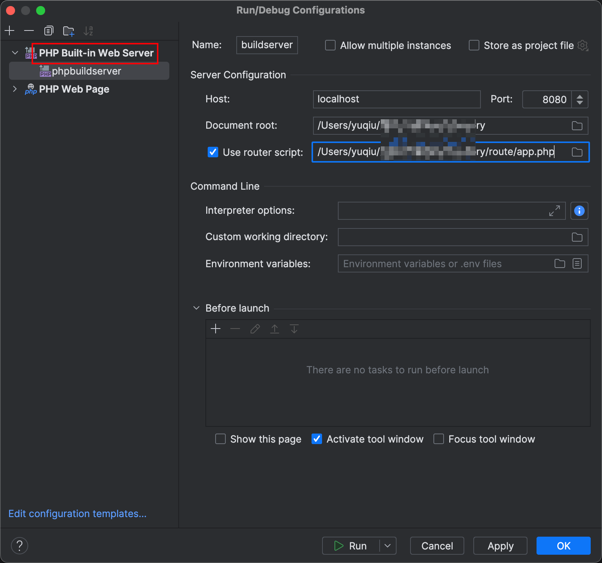Image resolution: width=602 pixels, height=563 pixels.
Task: Click the add new configuration plus icon
Action: point(10,30)
